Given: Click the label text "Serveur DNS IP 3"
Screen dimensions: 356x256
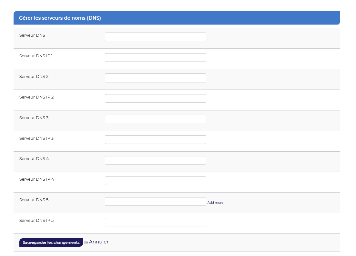Looking at the screenshot, I should point(36,138).
